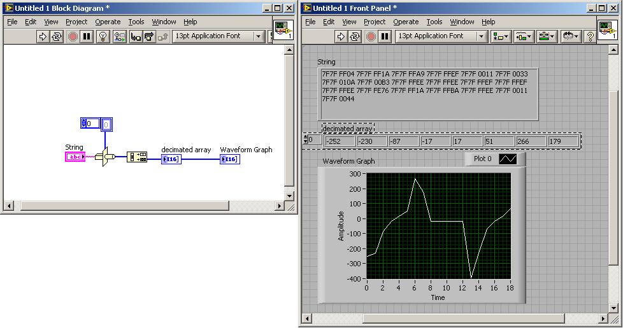The height and width of the screenshot is (328, 623).
Task: Toggle Retain Wire Values button
Action: pyautogui.click(x=120, y=36)
